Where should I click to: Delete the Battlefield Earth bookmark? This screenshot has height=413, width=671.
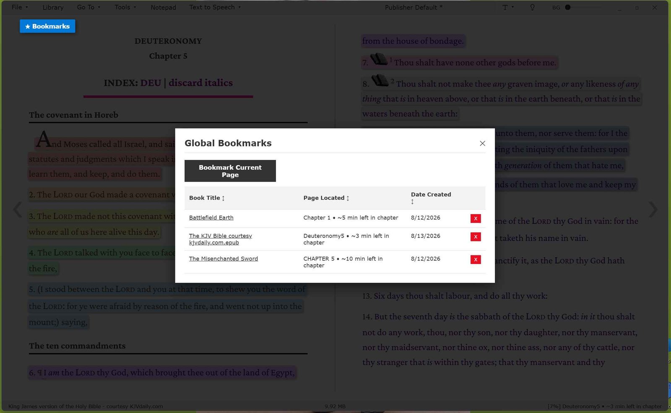click(476, 218)
